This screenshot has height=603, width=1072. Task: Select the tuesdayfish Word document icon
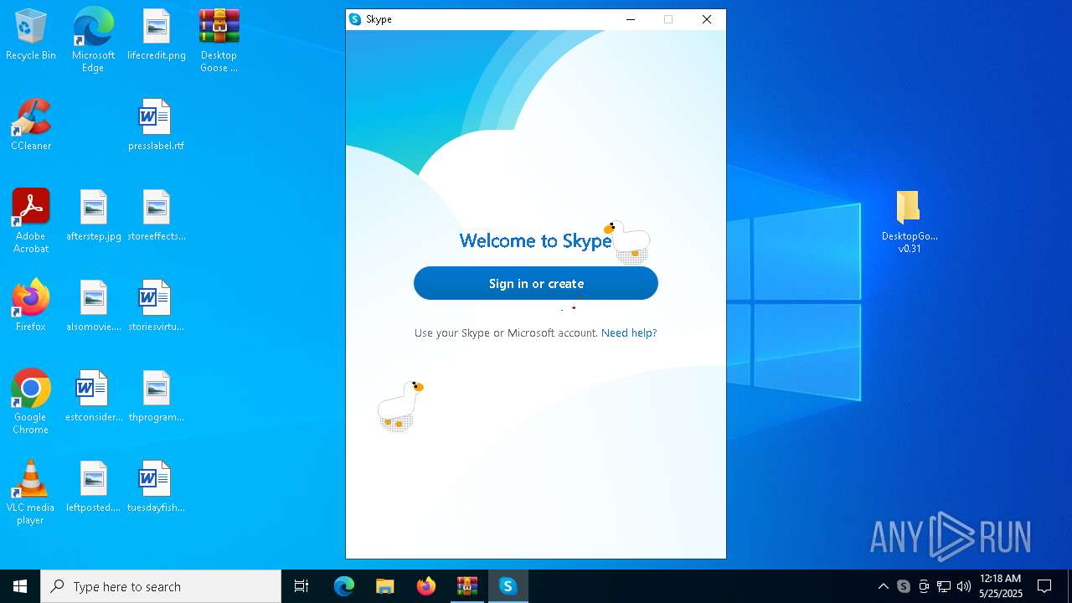(157, 487)
